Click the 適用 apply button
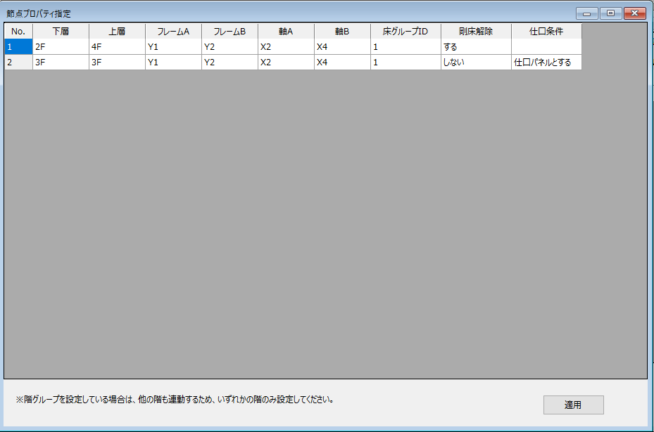 point(574,405)
